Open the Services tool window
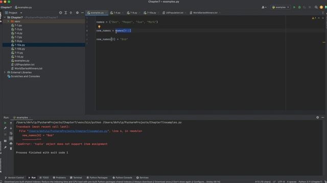327x183 pixels. pos(143,177)
